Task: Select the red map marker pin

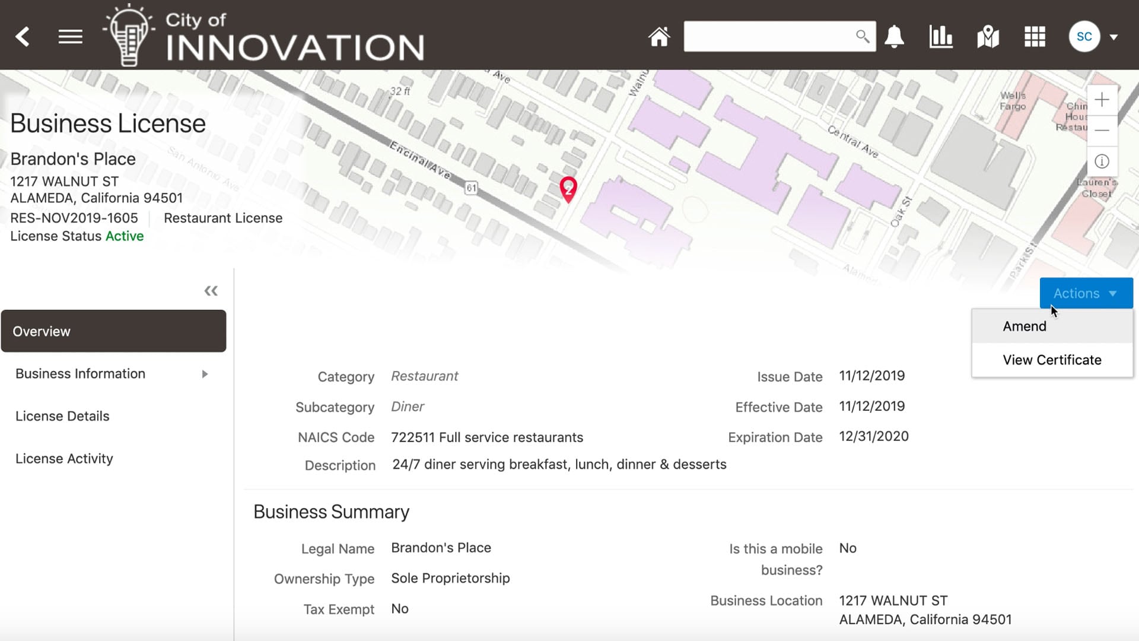Action: (568, 189)
